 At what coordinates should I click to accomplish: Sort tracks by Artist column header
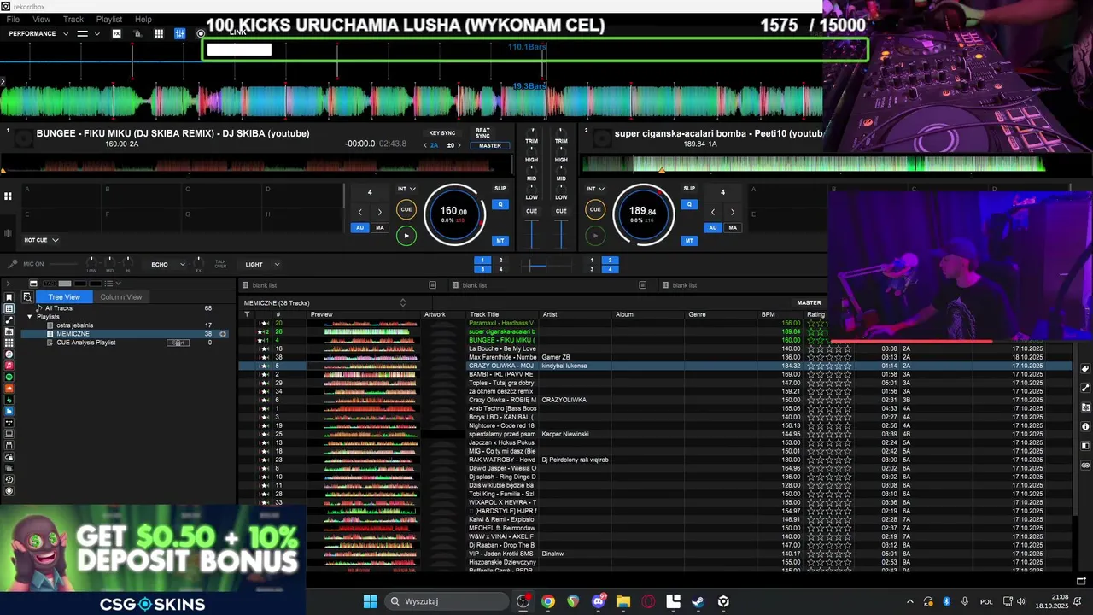pos(550,314)
